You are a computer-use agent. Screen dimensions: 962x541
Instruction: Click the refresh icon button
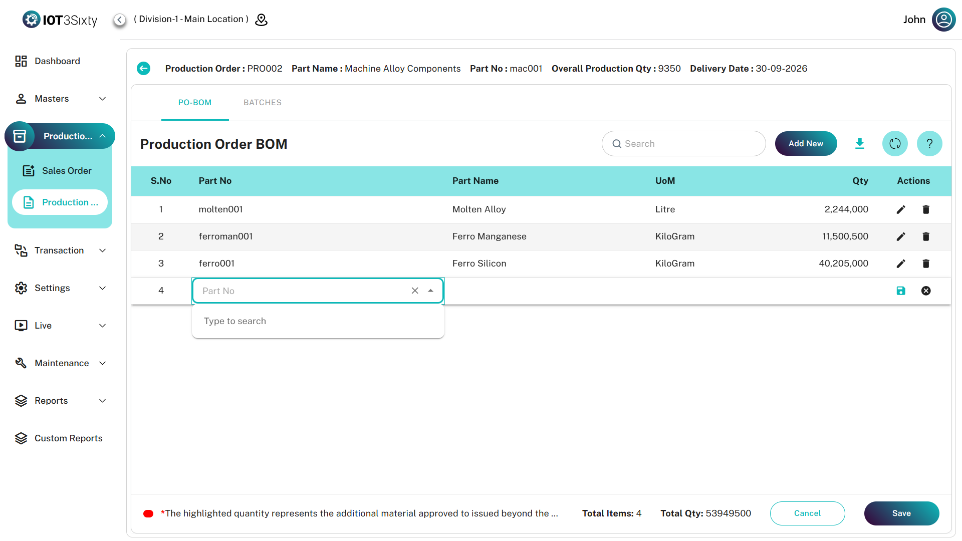pyautogui.click(x=895, y=144)
